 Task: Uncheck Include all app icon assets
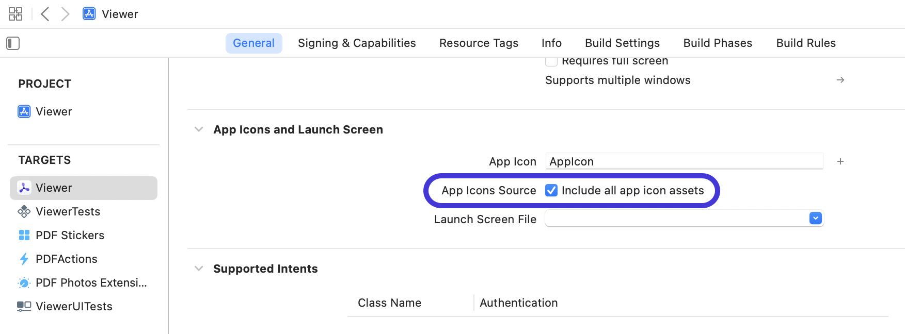click(x=551, y=190)
